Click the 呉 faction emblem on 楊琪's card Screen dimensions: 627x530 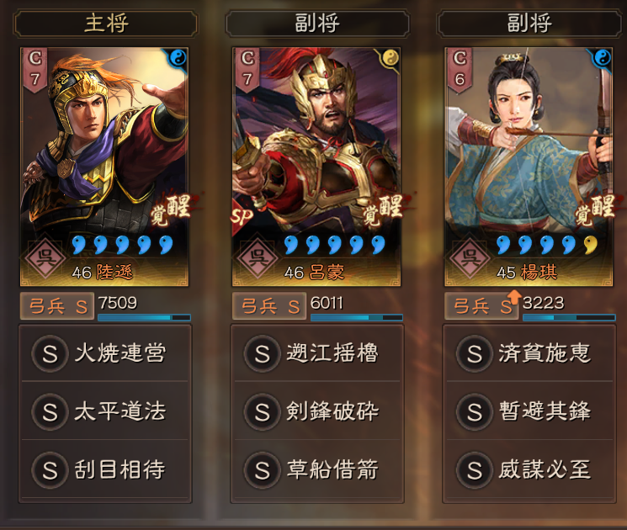pyautogui.click(x=470, y=257)
